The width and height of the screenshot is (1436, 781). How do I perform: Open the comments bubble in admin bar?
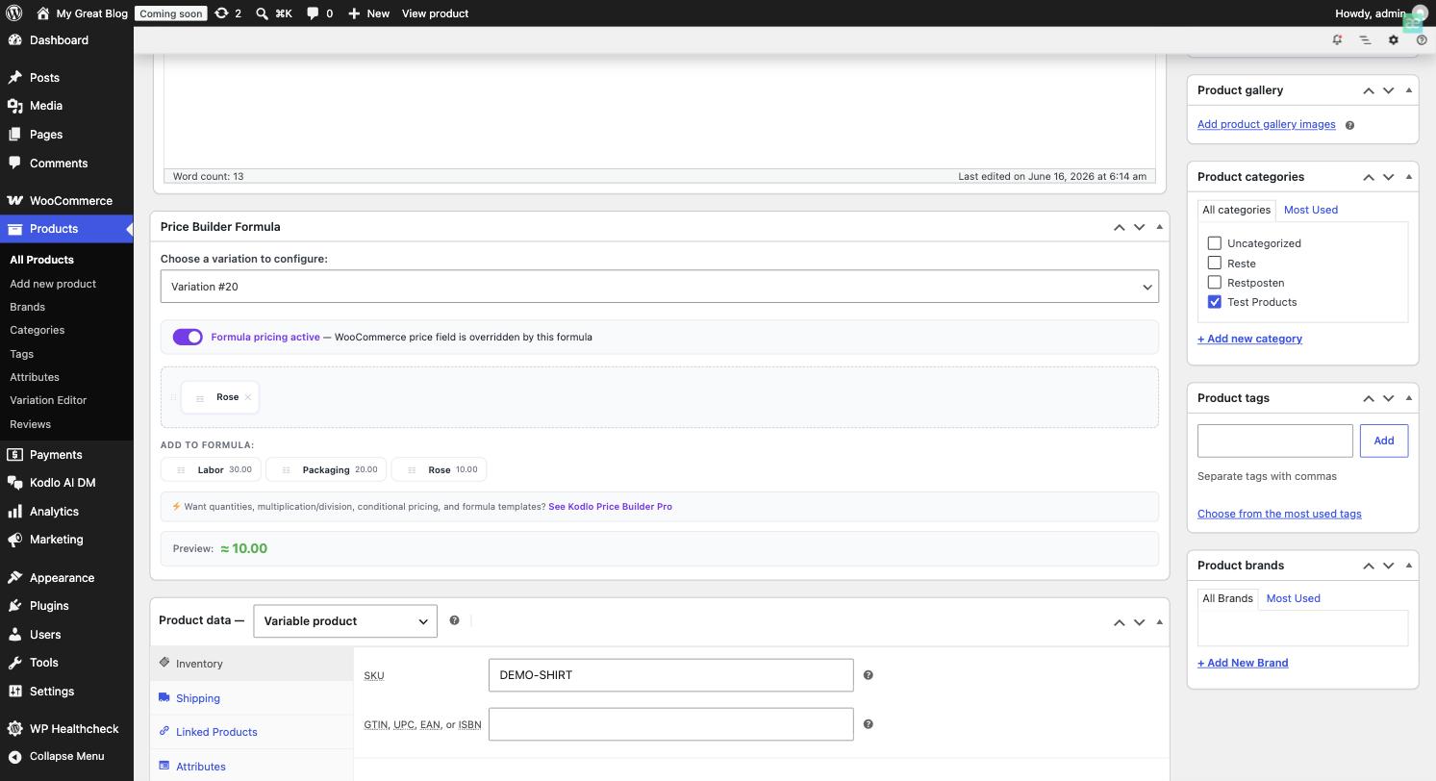coord(319,13)
